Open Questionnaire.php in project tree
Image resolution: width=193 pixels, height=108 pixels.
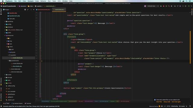coord(14,16)
